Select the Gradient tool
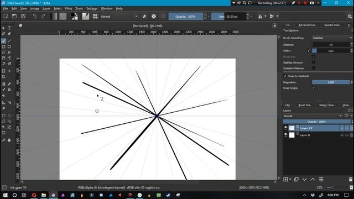This screenshot has width=354, height=199. (4, 84)
